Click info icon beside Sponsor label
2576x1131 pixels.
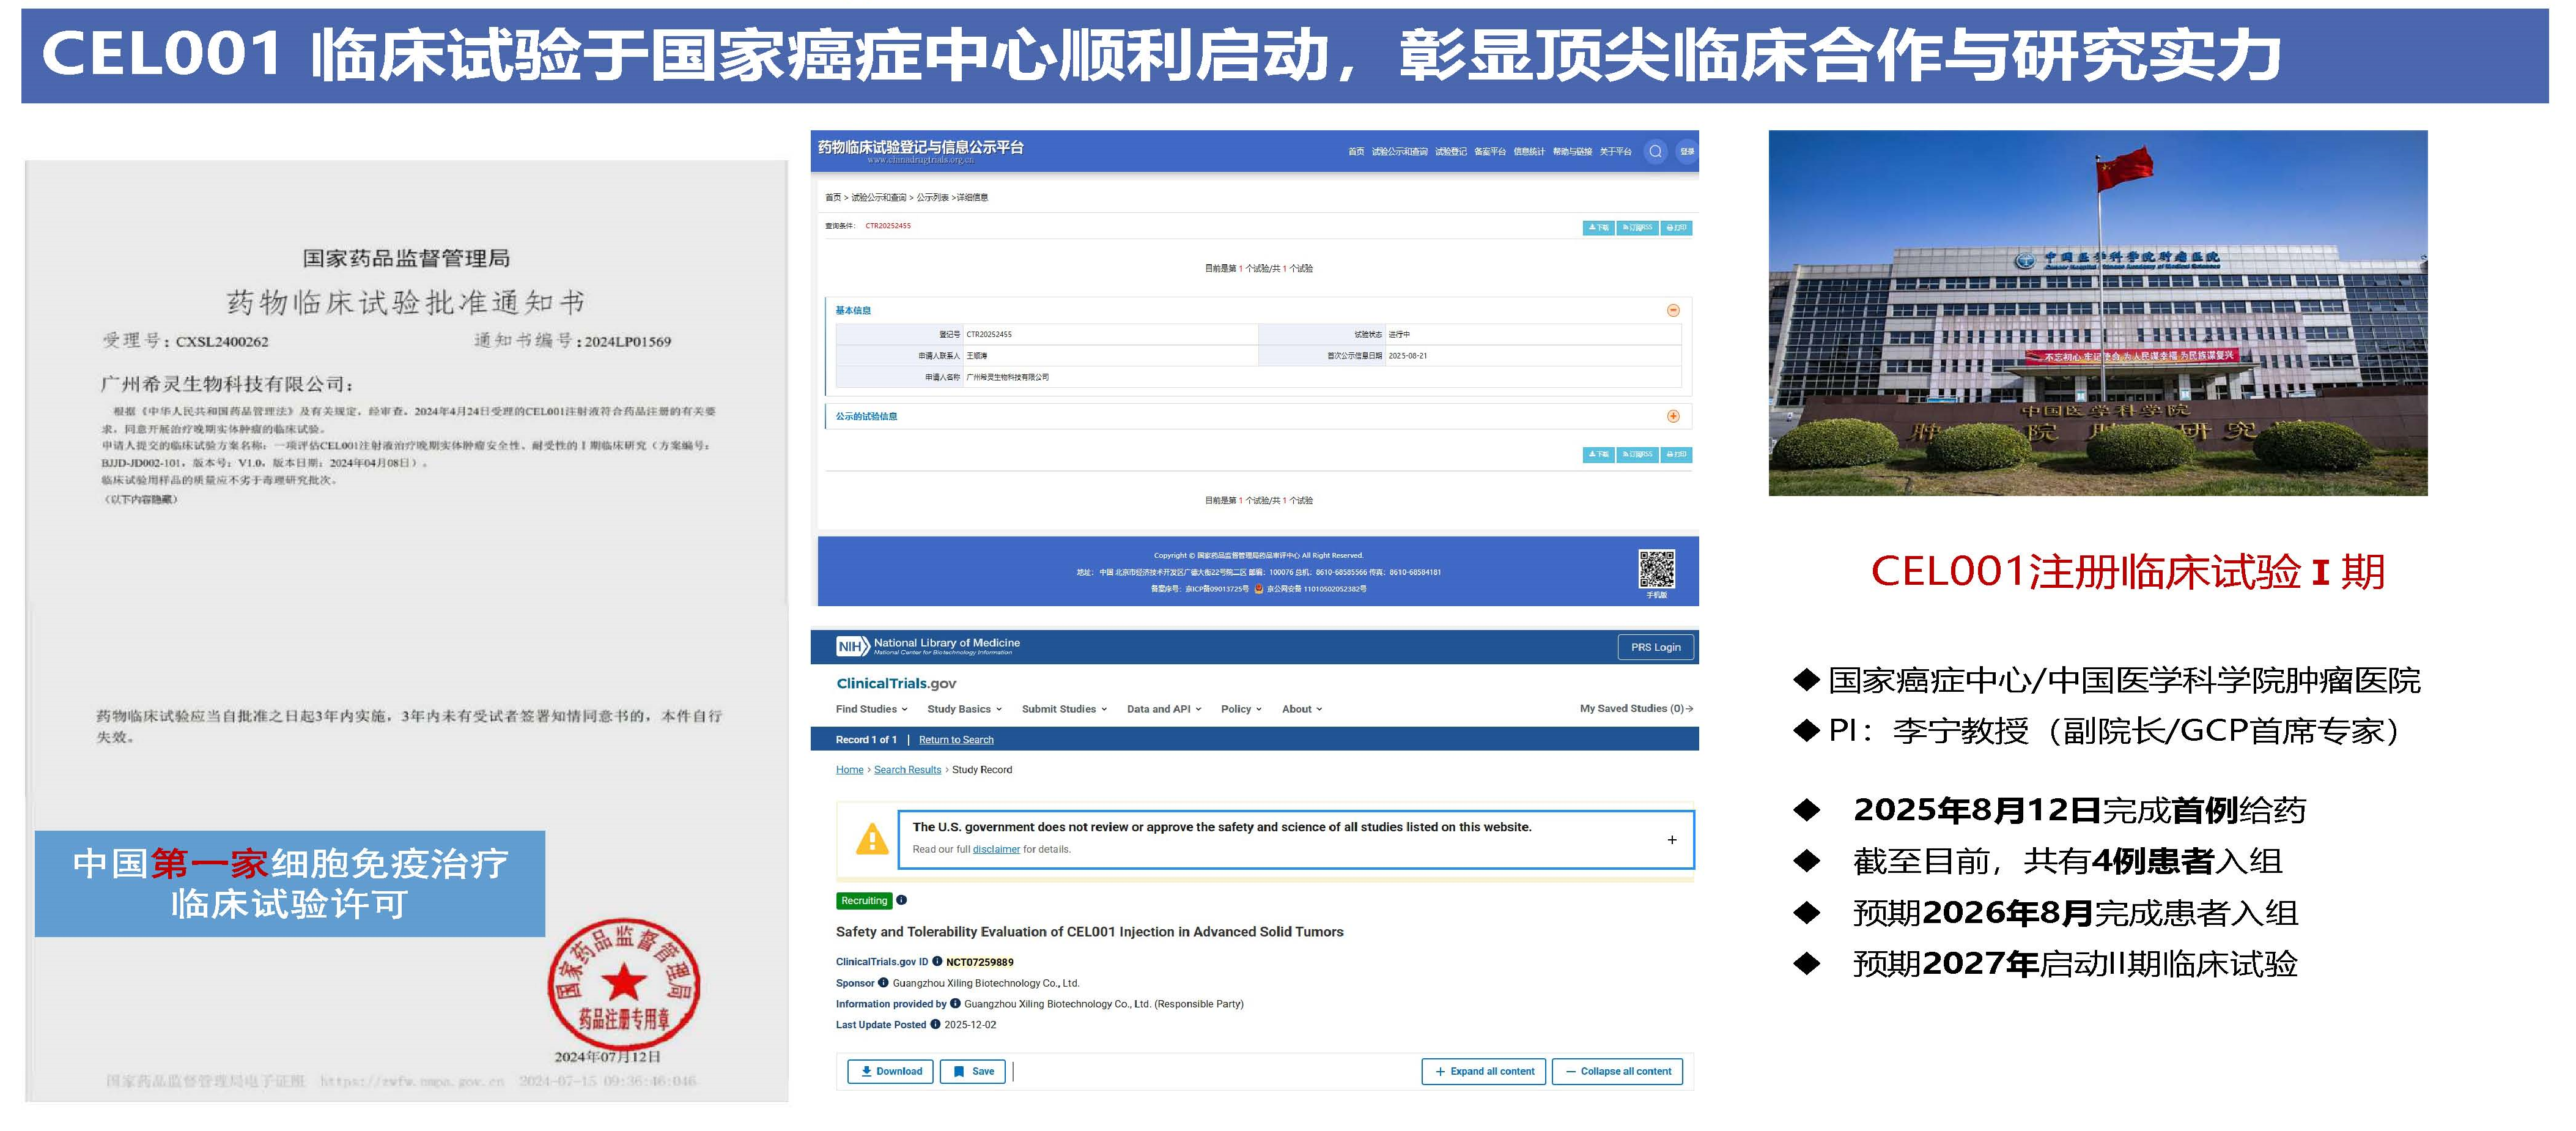pyautogui.click(x=883, y=983)
